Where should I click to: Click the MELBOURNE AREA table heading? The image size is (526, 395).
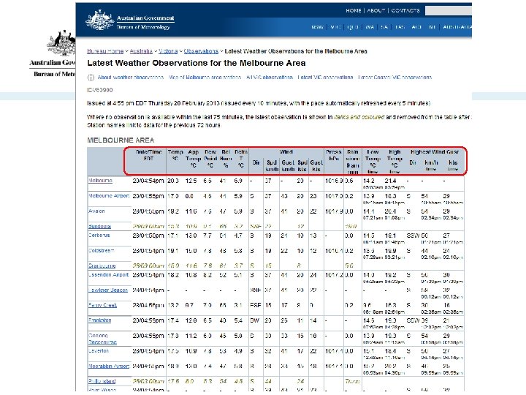121,140
